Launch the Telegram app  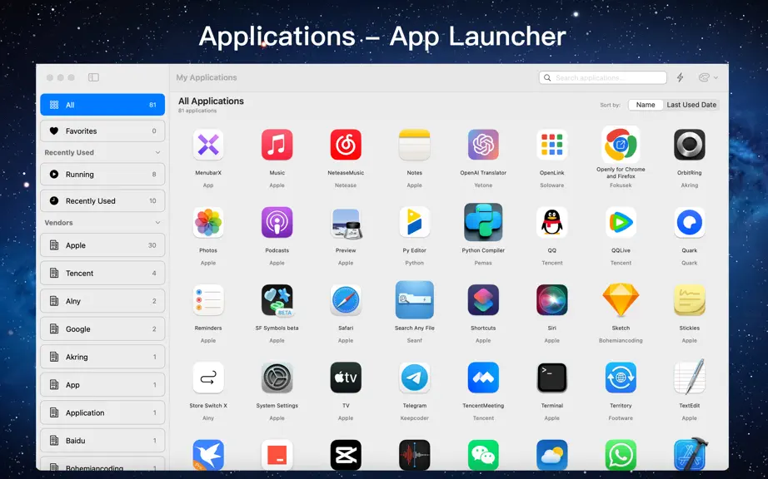(x=414, y=378)
